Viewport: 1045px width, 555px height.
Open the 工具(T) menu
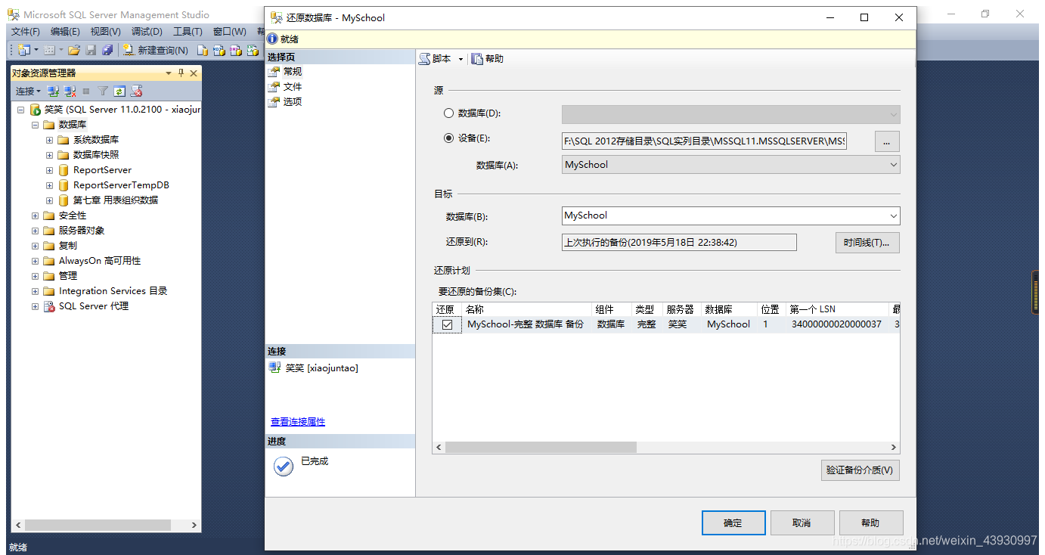click(188, 32)
